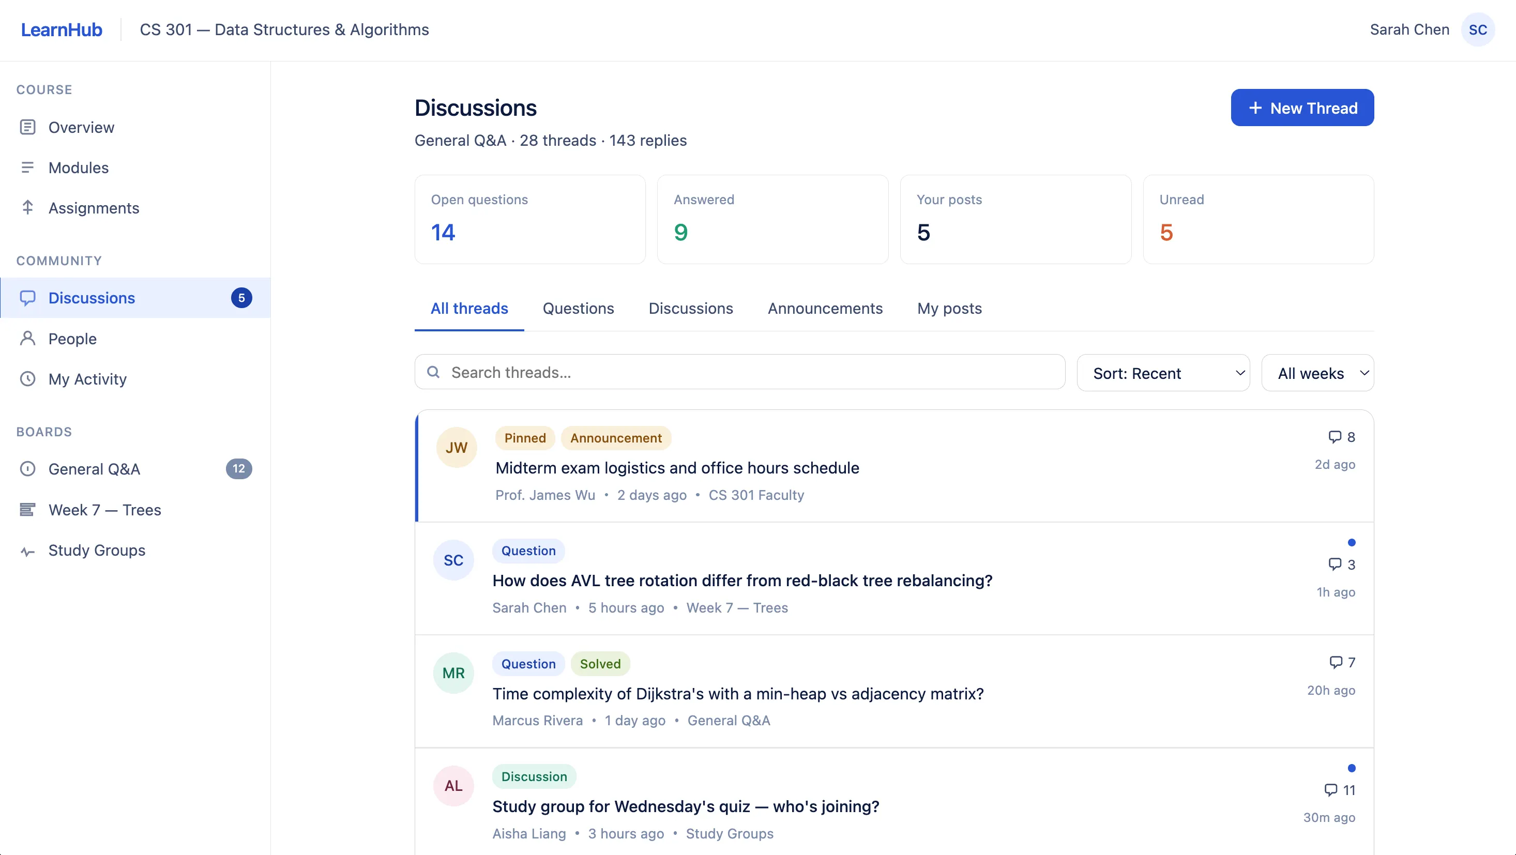The image size is (1516, 855).
Task: Click the Search threads input field
Action: tap(739, 372)
